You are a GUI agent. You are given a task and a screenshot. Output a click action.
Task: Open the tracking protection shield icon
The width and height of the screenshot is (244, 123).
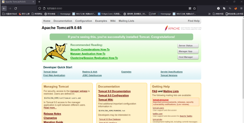pos(40,8)
